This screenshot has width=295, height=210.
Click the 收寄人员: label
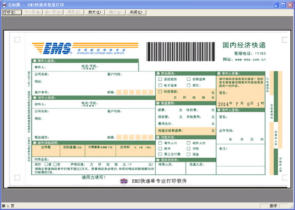pyautogui.click(x=166, y=164)
